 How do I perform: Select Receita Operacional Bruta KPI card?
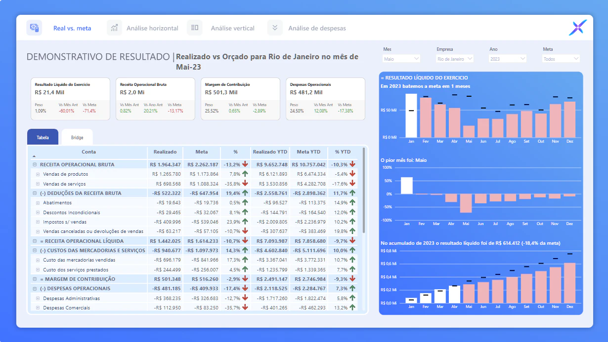click(156, 99)
